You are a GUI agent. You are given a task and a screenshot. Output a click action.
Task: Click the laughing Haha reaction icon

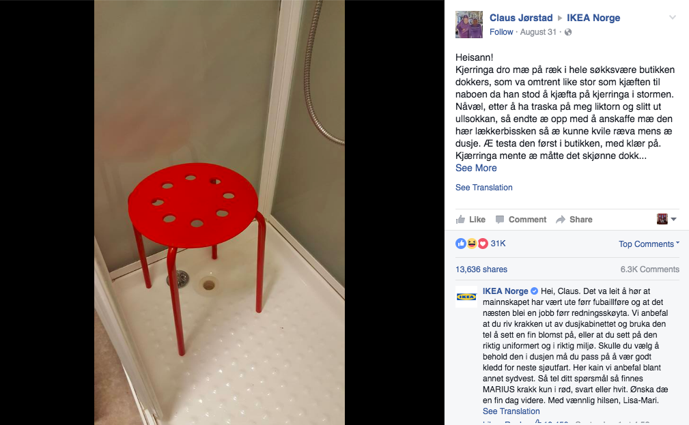(x=472, y=244)
